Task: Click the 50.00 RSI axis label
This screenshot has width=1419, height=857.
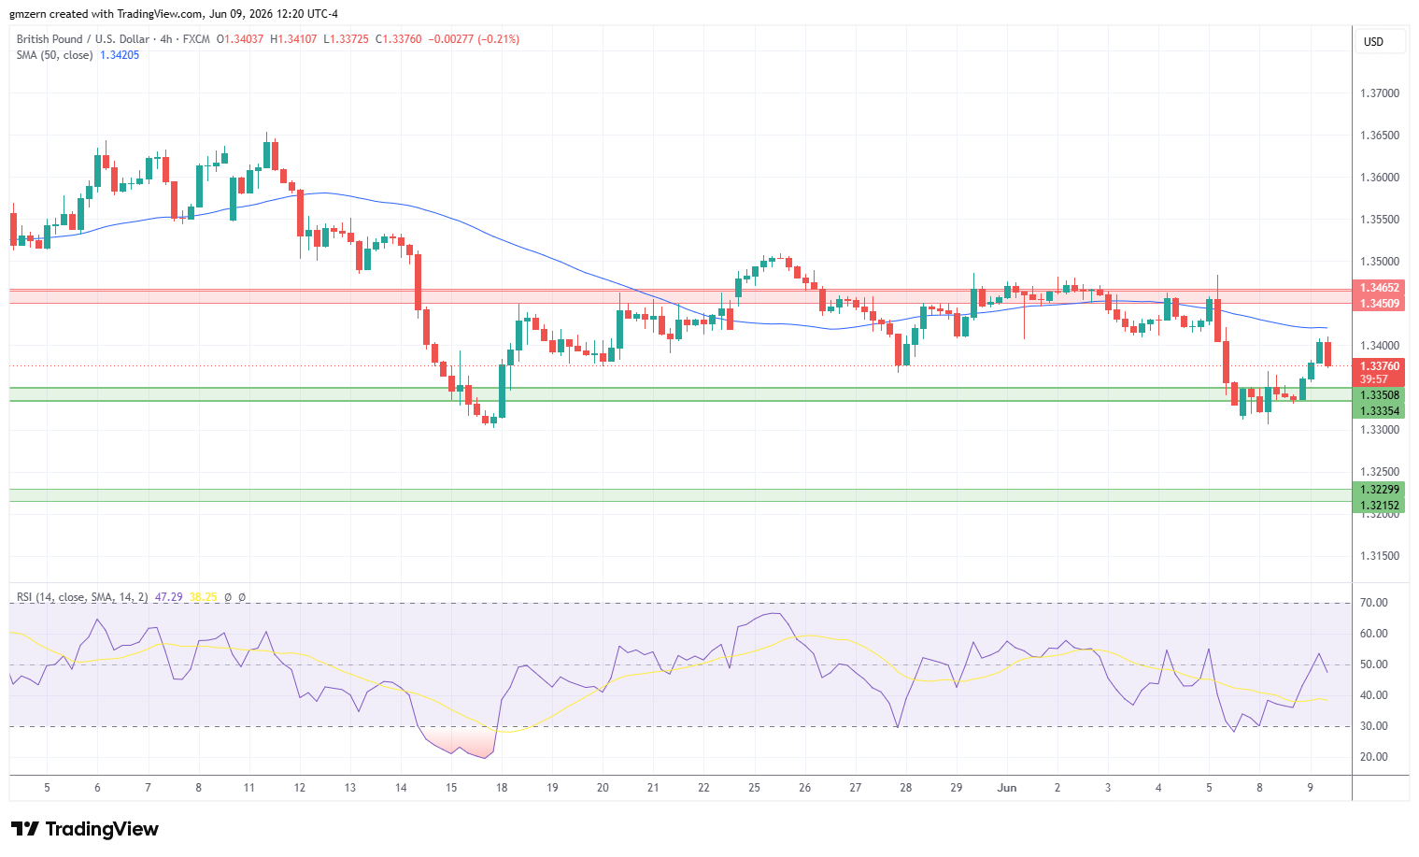Action: [1374, 664]
